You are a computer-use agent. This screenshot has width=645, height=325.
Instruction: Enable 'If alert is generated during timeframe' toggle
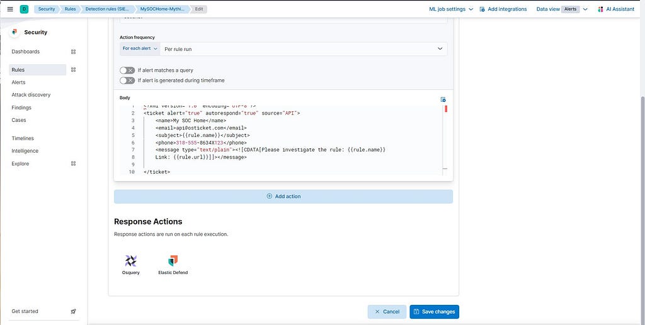coord(127,80)
